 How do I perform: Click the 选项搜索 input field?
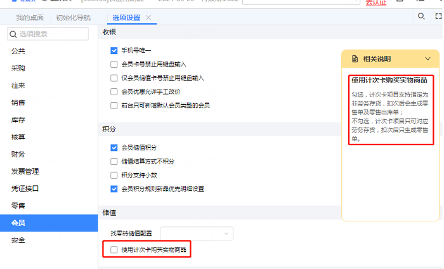[54, 34]
